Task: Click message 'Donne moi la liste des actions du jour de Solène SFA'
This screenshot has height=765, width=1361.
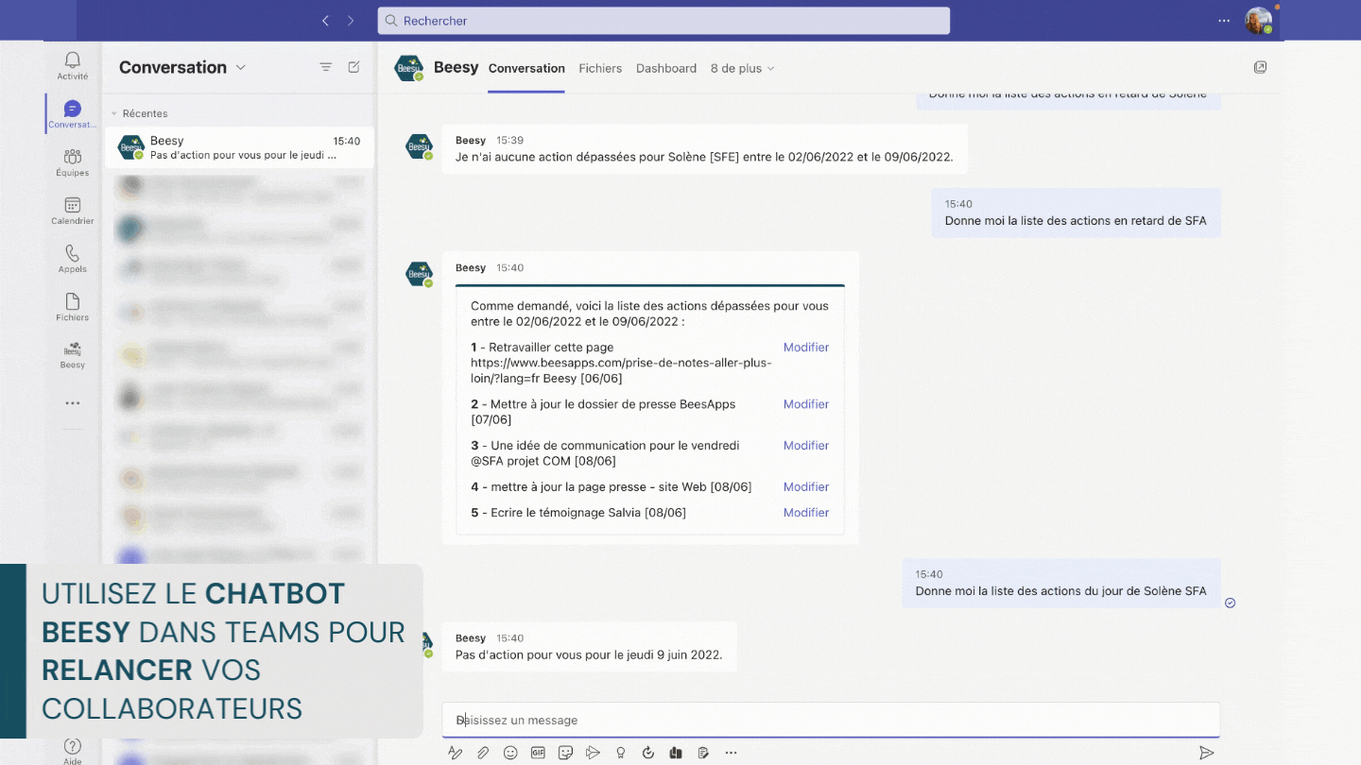Action: (1060, 591)
